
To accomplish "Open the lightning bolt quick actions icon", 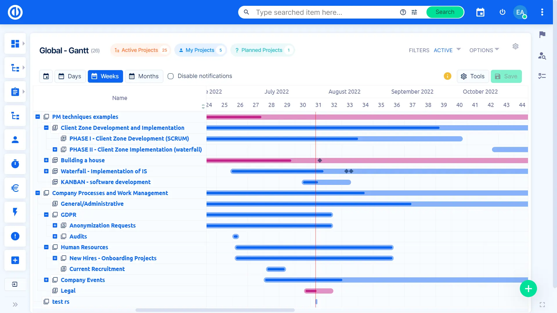I will click(x=15, y=212).
